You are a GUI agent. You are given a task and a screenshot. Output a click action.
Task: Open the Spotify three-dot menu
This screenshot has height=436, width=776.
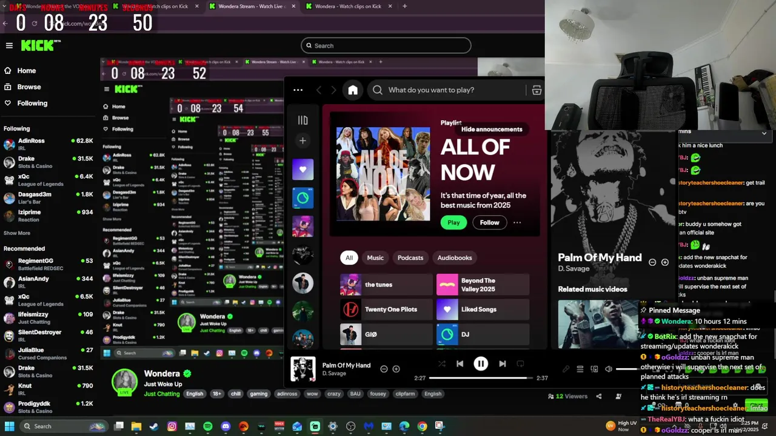[x=298, y=90]
